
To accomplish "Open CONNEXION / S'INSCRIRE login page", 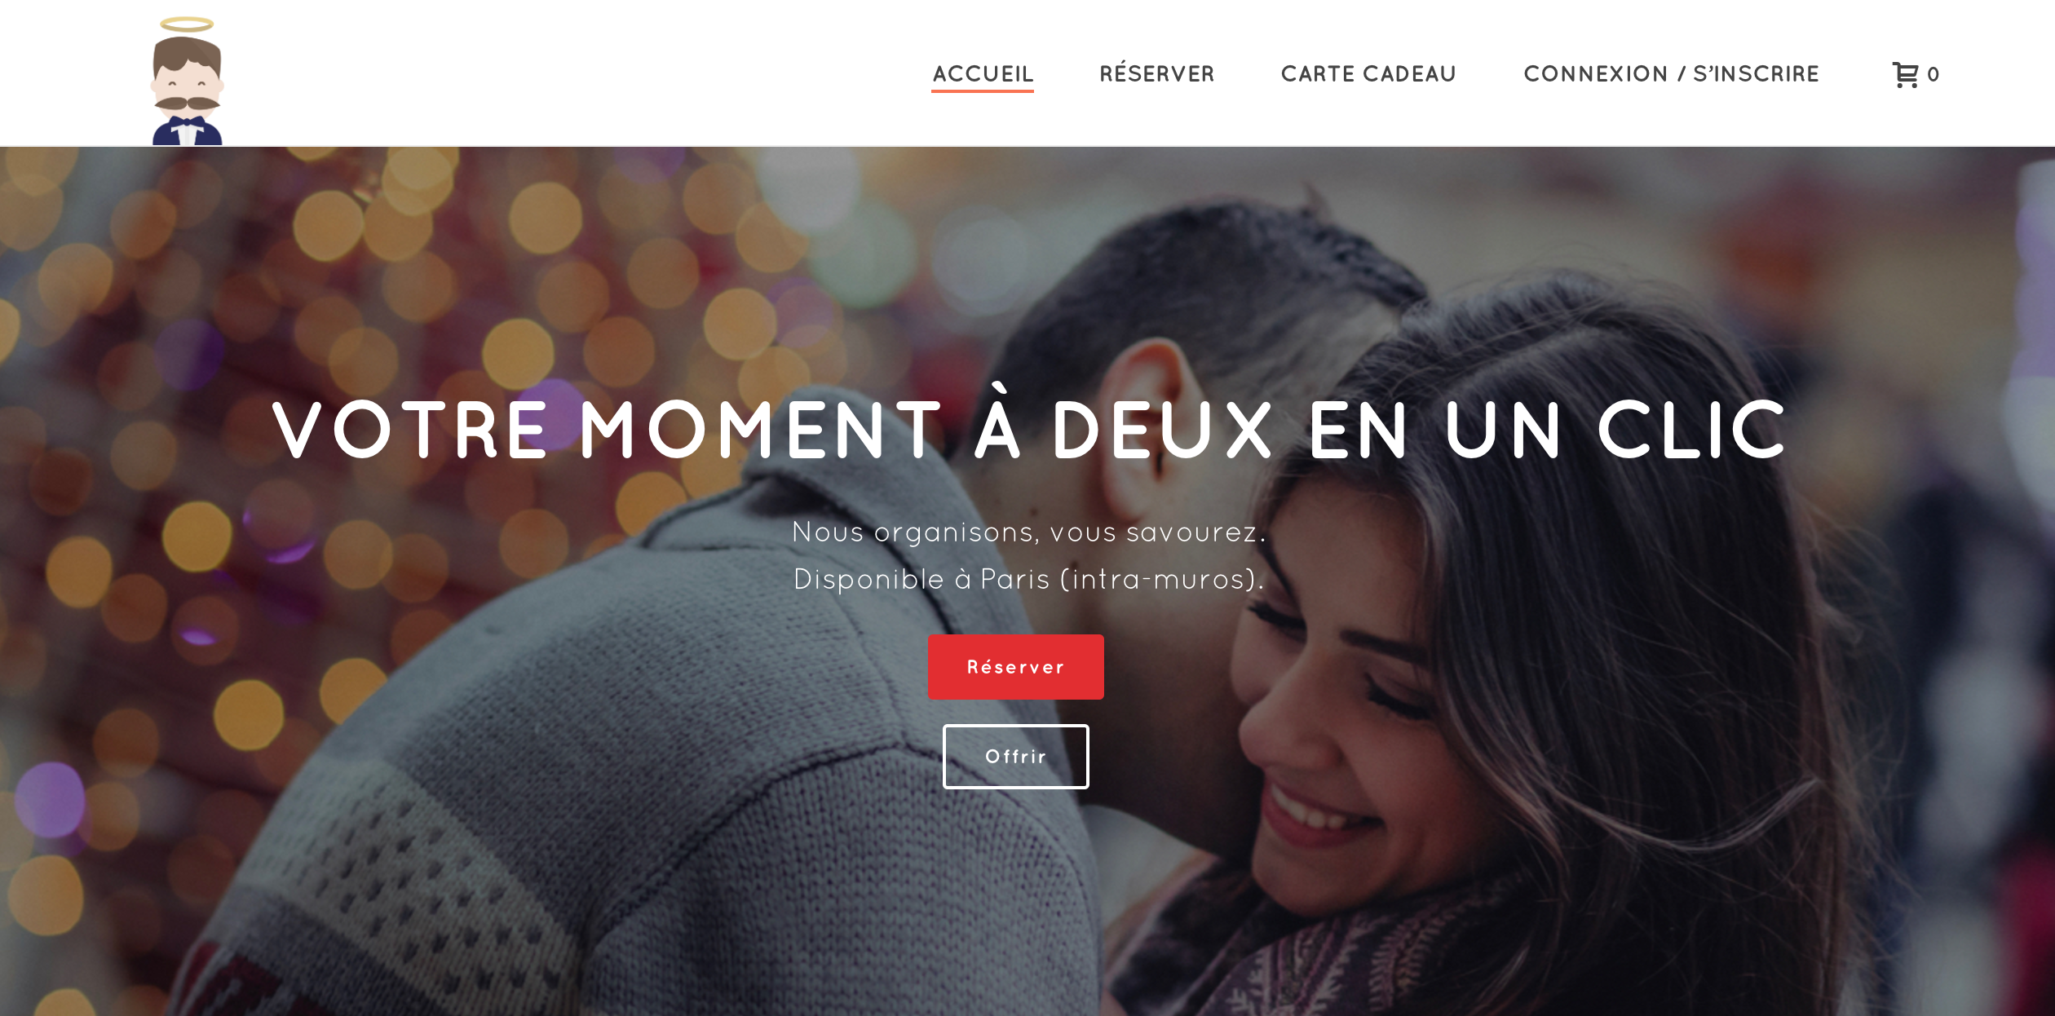I will tap(1672, 73).
